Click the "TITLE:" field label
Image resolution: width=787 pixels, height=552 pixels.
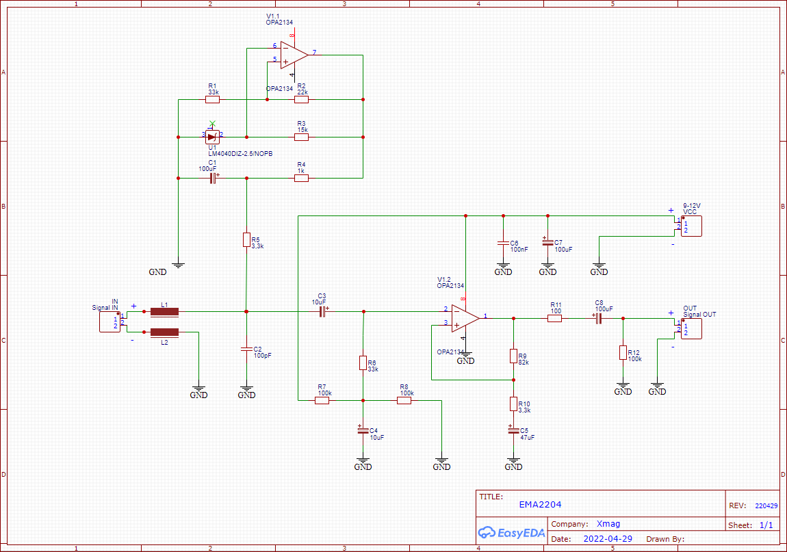click(491, 497)
